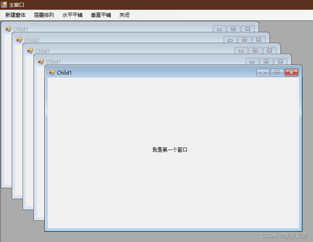
Task: Click the main 主窗口 application icon
Action: [4, 4]
